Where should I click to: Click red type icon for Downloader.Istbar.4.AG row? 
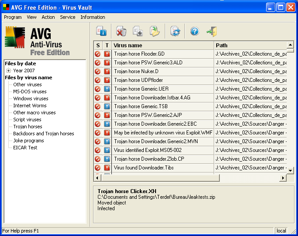click(x=107, y=98)
